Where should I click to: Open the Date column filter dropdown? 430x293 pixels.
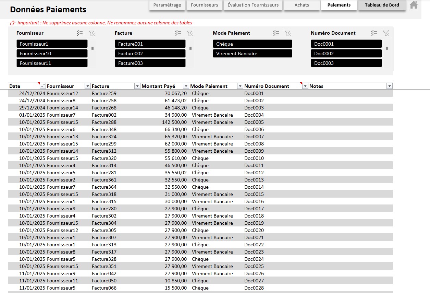click(x=43, y=86)
